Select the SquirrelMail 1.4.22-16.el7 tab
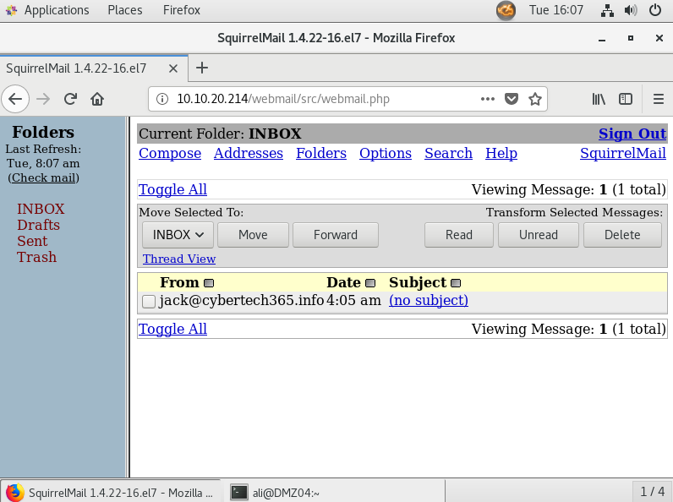The image size is (673, 502). 94,68
